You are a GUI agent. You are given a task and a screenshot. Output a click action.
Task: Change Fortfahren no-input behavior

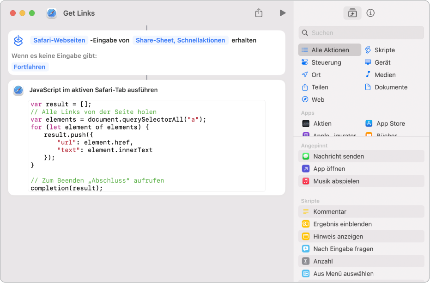30,67
